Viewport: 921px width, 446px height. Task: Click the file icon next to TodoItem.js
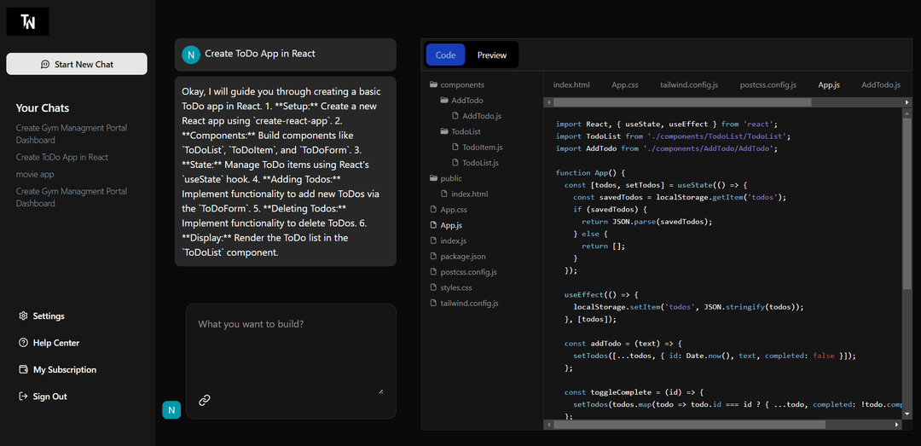click(x=455, y=147)
